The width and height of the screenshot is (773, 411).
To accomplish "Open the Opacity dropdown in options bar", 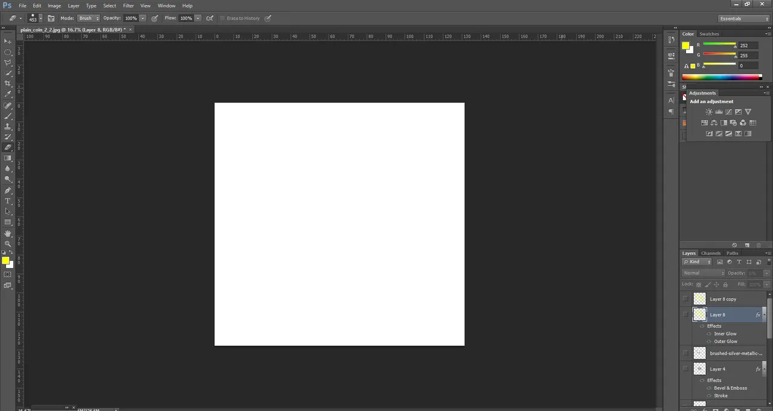I will tap(143, 18).
